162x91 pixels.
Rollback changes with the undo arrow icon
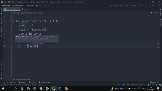tap(157, 6)
